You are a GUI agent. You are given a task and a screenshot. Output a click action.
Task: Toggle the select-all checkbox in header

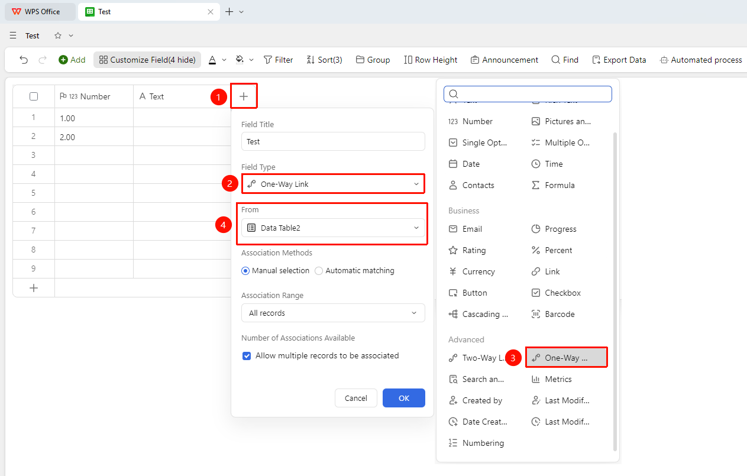[x=34, y=96]
